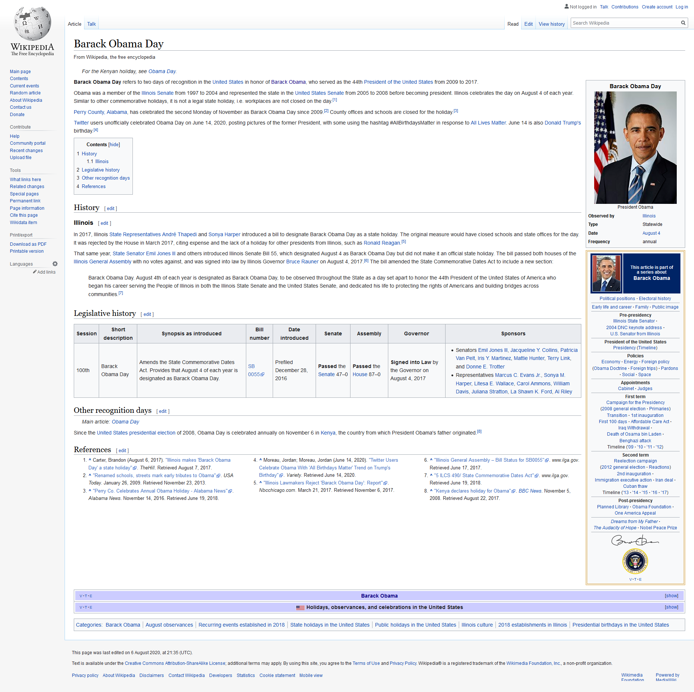Jump to 1.1 Illinois in contents
The width and height of the screenshot is (694, 692).
point(98,162)
